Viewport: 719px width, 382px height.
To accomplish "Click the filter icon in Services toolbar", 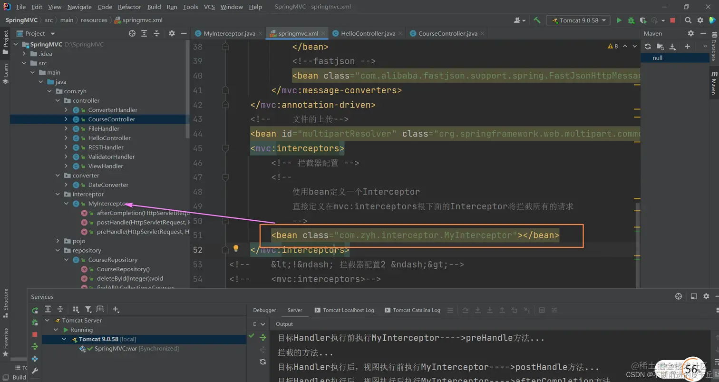I will pos(88,309).
